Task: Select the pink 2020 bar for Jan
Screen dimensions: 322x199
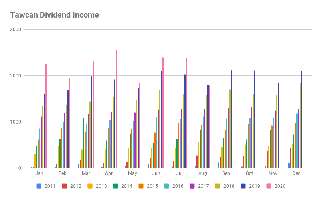Action: 46,116
